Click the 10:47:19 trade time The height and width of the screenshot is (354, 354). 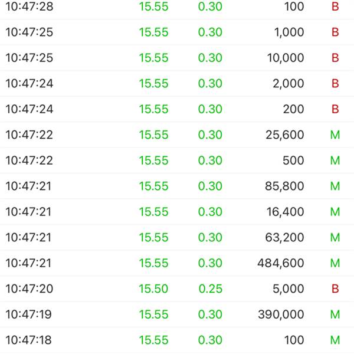click(29, 314)
